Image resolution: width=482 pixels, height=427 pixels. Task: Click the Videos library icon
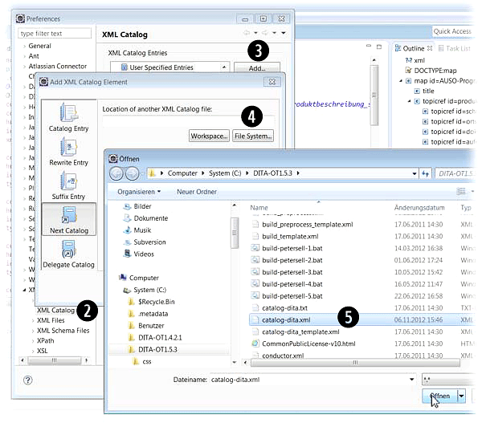127,254
